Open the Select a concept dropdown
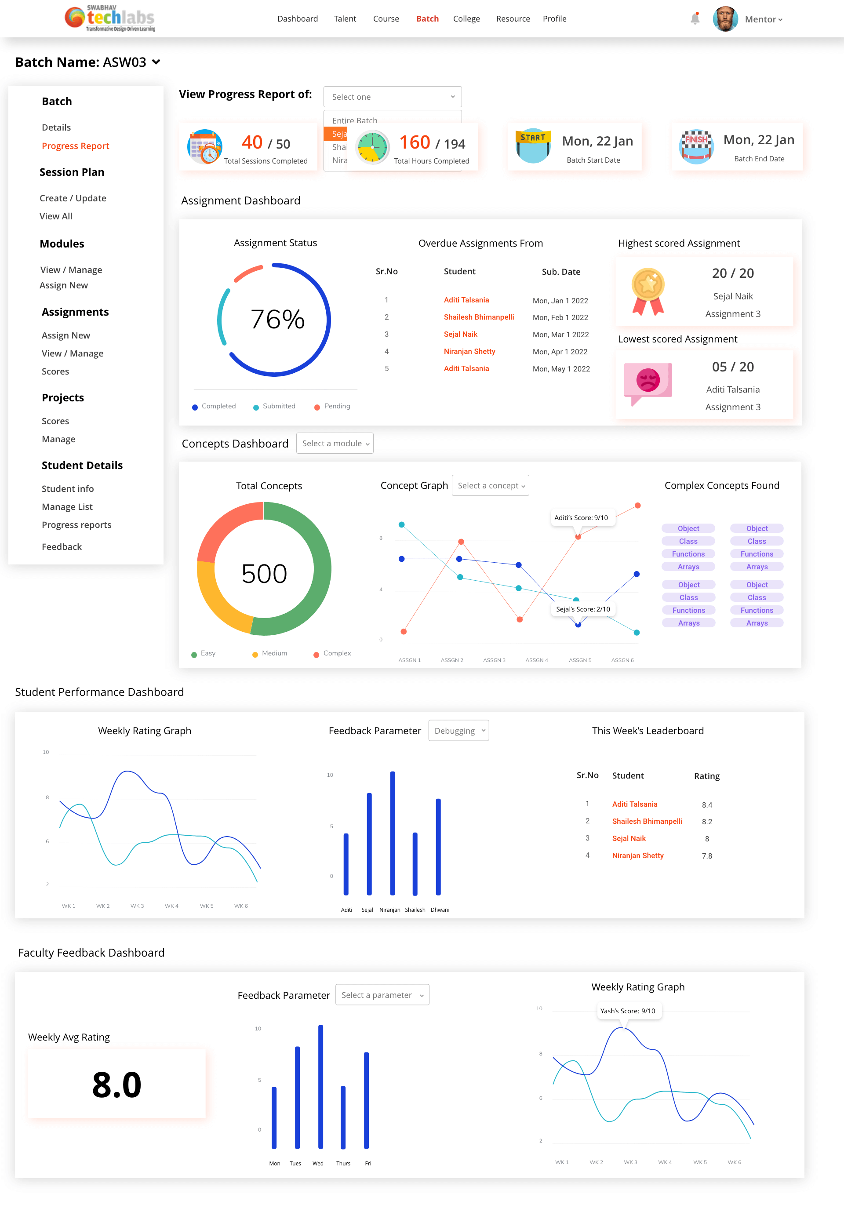The width and height of the screenshot is (844, 1212). tap(490, 485)
